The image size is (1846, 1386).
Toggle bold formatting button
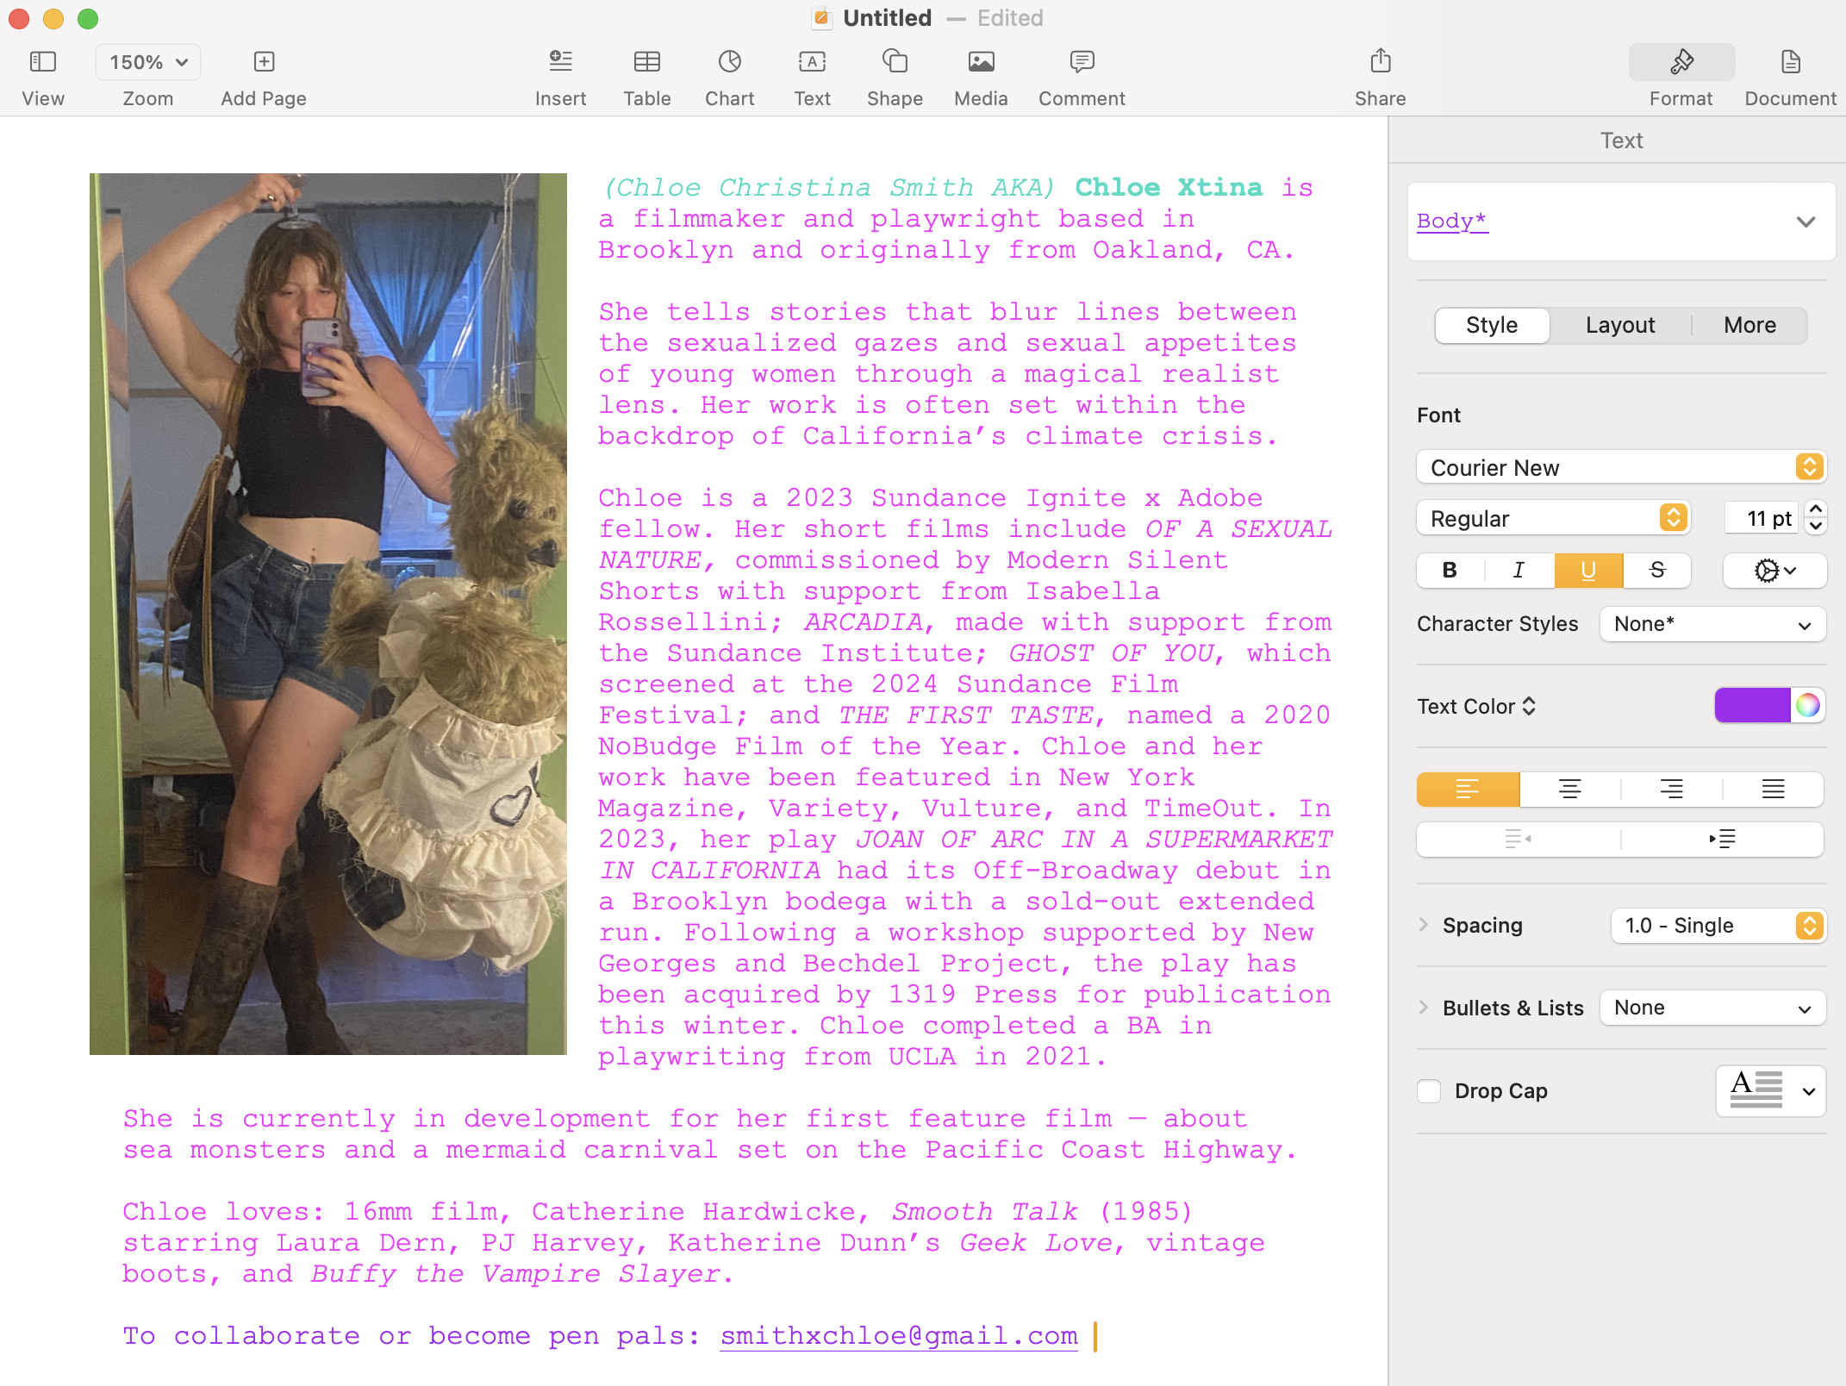coord(1450,570)
